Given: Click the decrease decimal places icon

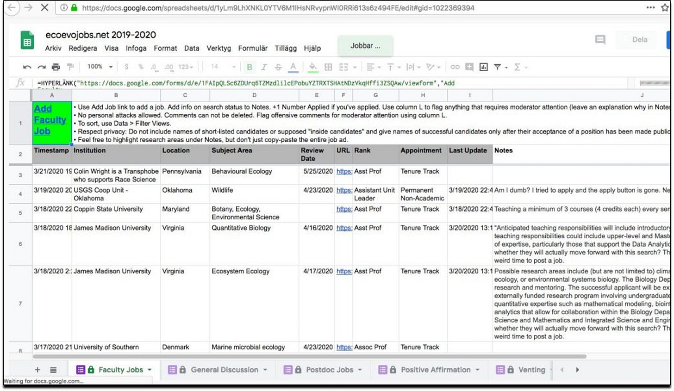Looking at the screenshot, I should point(154,67).
